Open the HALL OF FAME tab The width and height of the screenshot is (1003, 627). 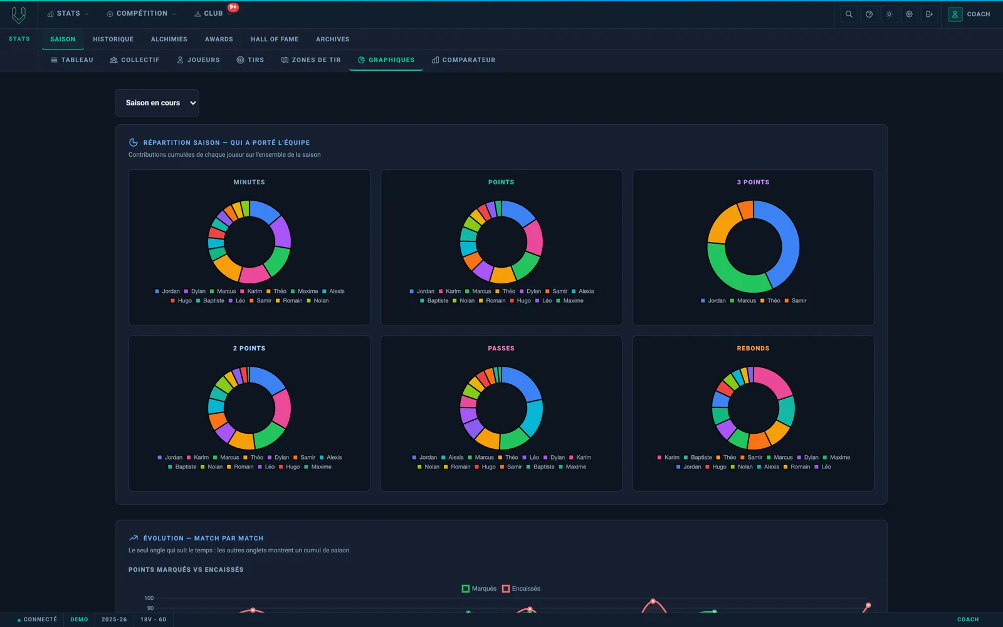tap(275, 39)
